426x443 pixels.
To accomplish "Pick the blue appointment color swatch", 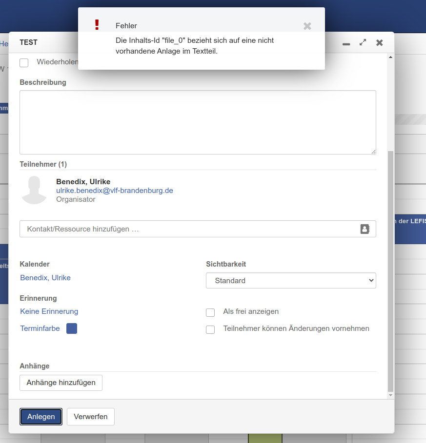I will [72, 328].
